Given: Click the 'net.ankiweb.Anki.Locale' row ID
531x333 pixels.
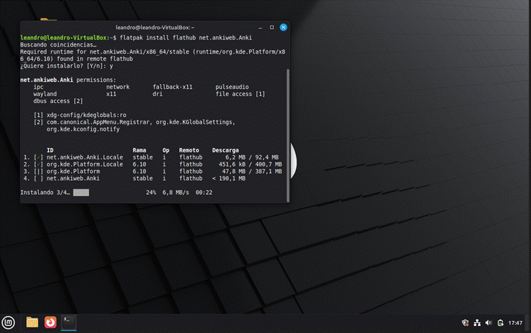Looking at the screenshot, I should point(85,157).
